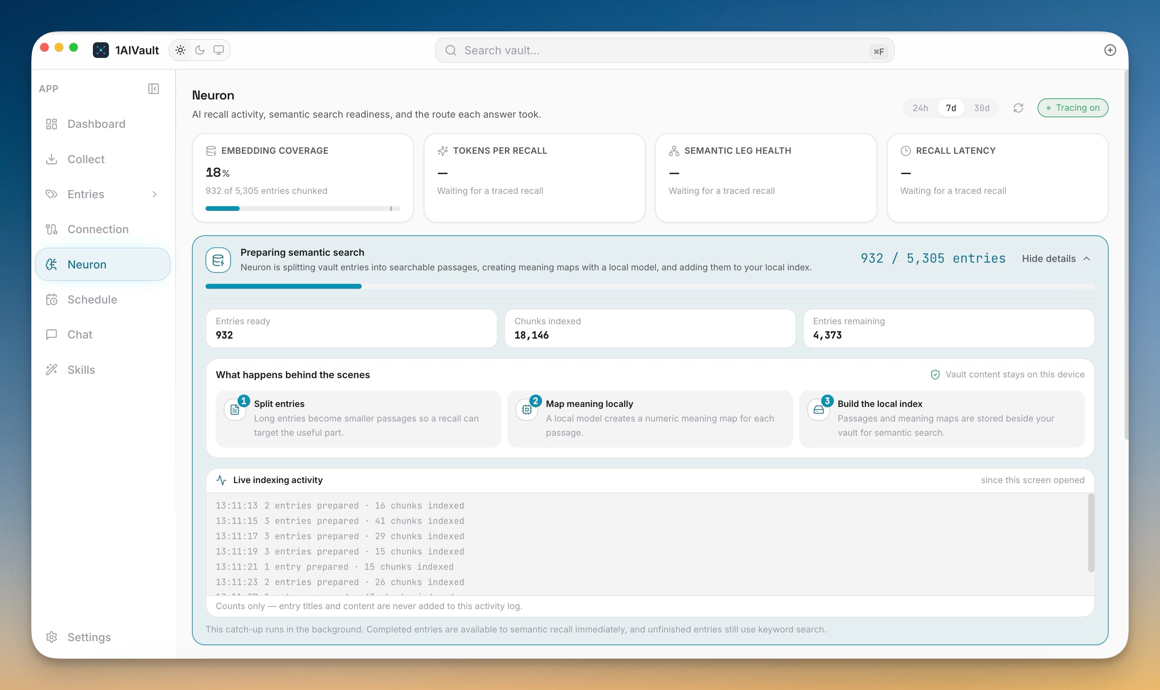The width and height of the screenshot is (1160, 690).
Task: Click the refresh icon
Action: pos(1018,108)
